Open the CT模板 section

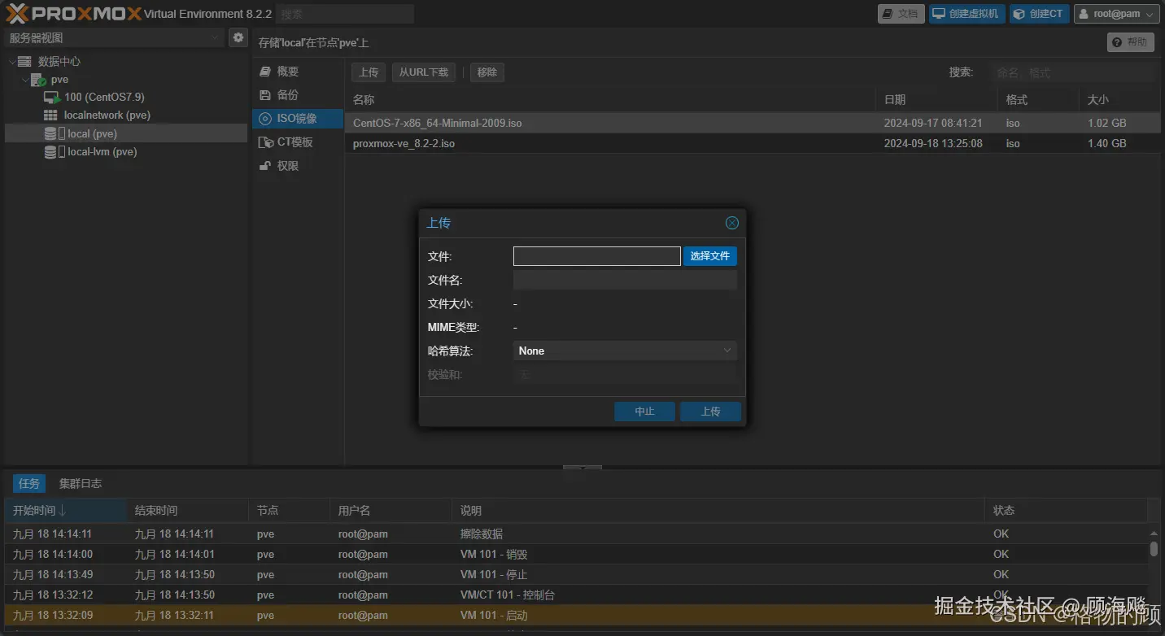coord(297,142)
